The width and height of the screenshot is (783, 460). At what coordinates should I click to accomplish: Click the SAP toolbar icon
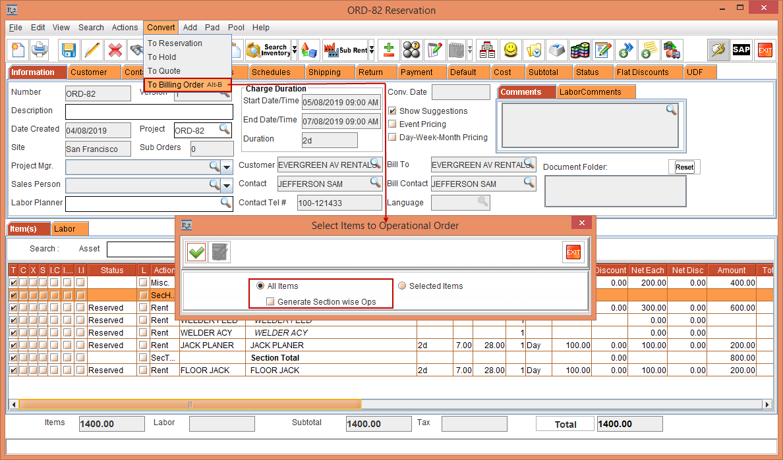coord(741,50)
